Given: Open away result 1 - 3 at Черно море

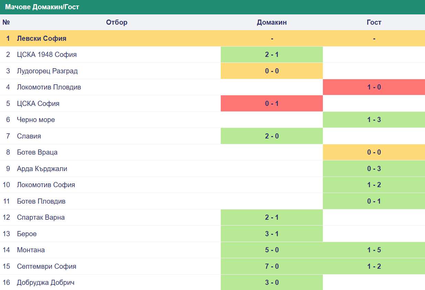Looking at the screenshot, I should (x=374, y=120).
